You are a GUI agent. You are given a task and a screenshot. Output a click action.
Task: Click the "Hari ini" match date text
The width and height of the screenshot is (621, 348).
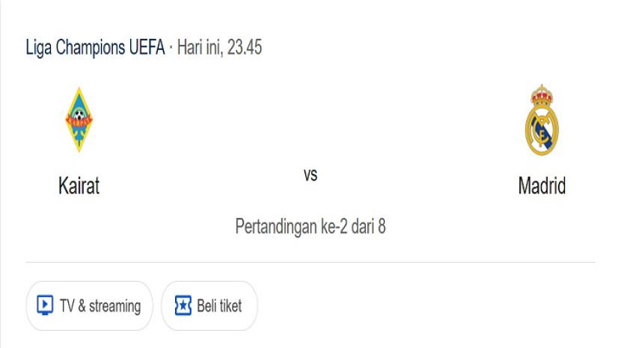click(x=202, y=49)
